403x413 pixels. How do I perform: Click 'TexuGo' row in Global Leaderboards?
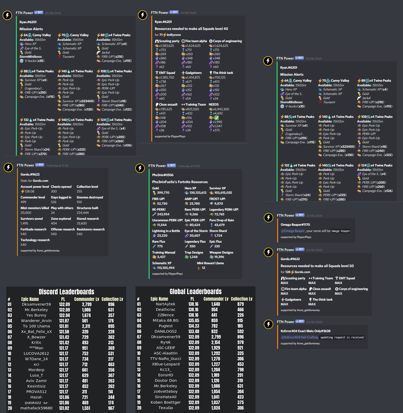click(x=196, y=408)
